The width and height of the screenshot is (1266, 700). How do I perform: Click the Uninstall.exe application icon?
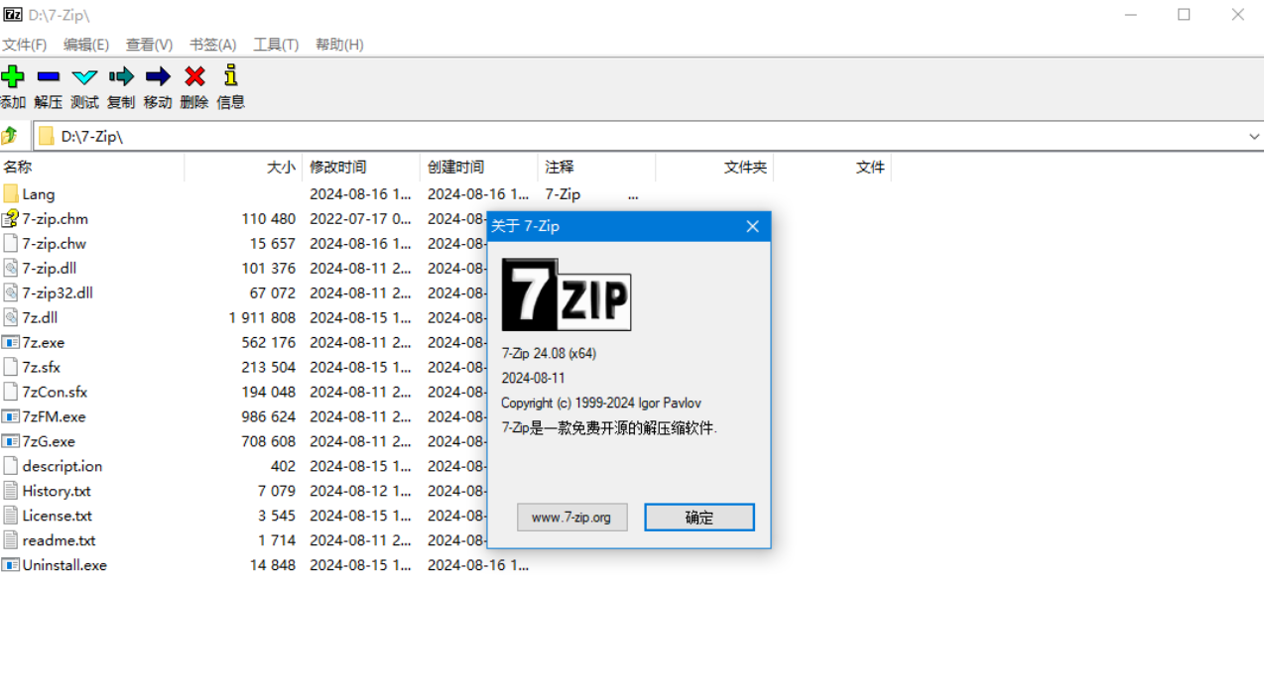(11, 565)
